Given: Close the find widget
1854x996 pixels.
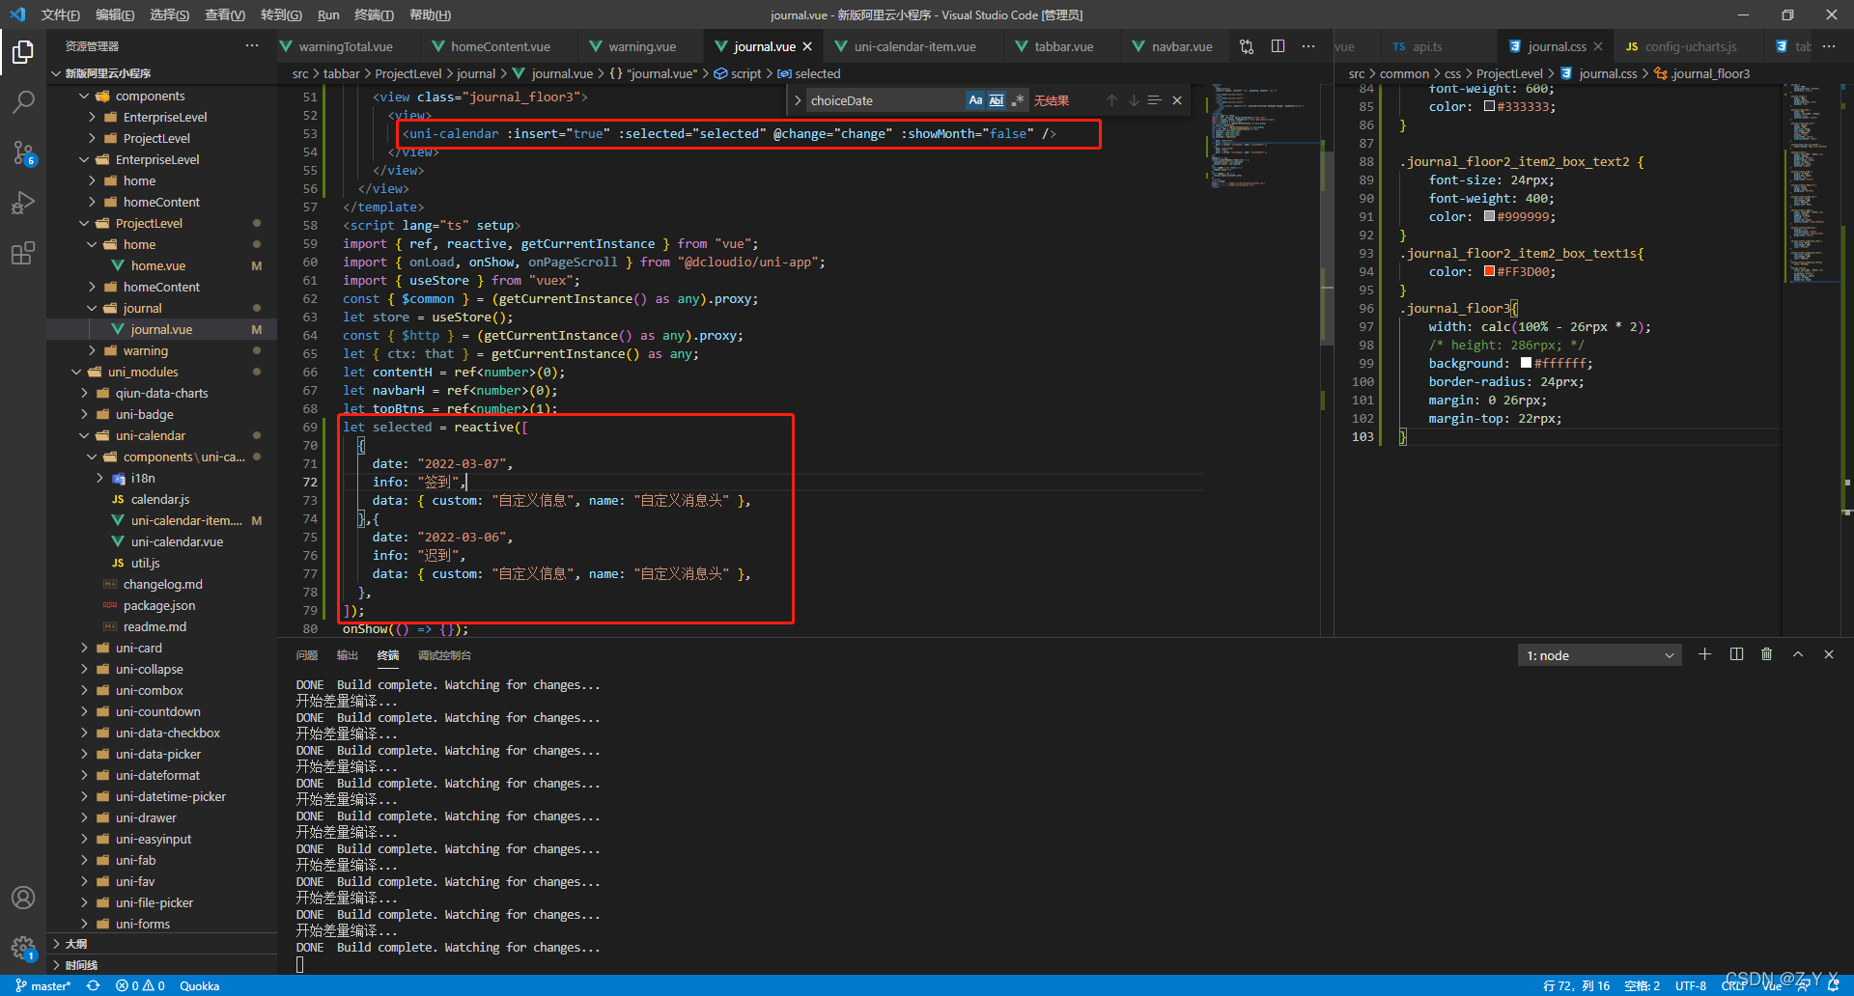Looking at the screenshot, I should (x=1177, y=100).
